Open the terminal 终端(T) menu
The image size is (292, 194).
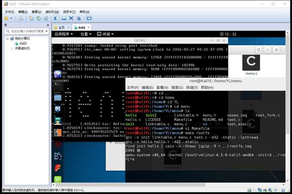pos(192,88)
